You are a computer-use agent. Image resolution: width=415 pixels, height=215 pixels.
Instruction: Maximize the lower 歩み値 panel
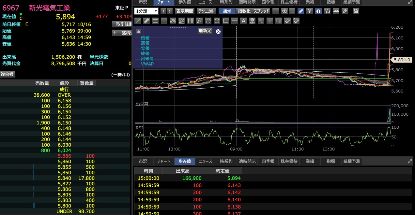point(410,161)
